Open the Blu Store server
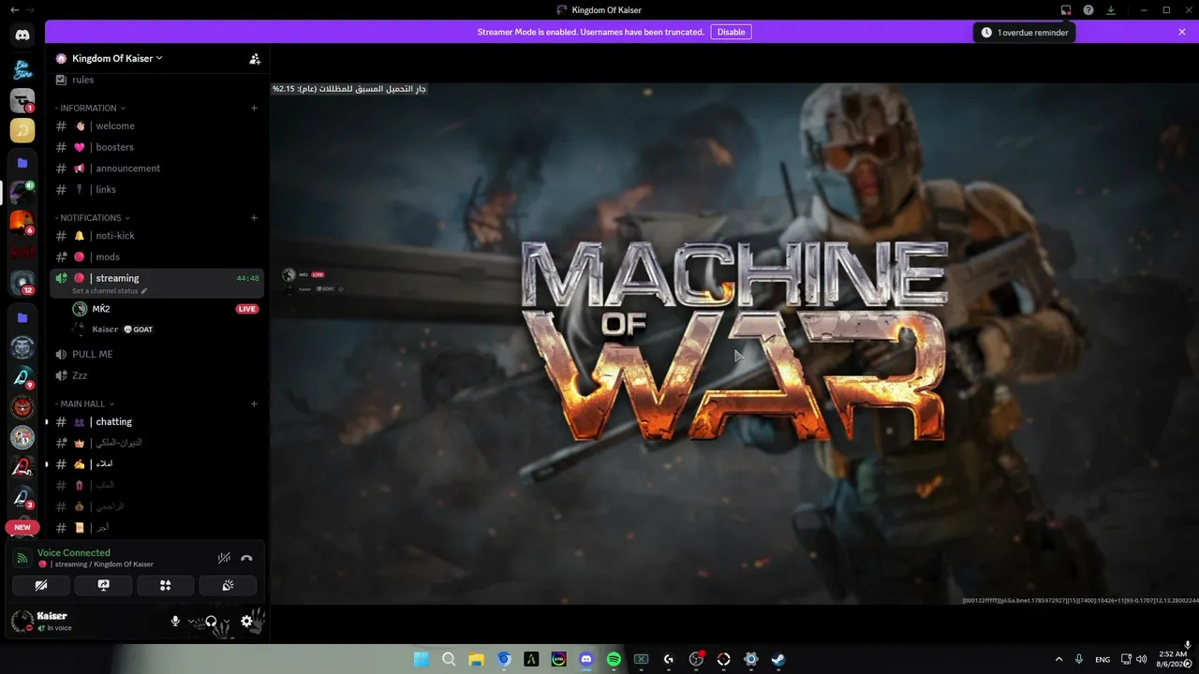The image size is (1199, 674). pos(22,70)
